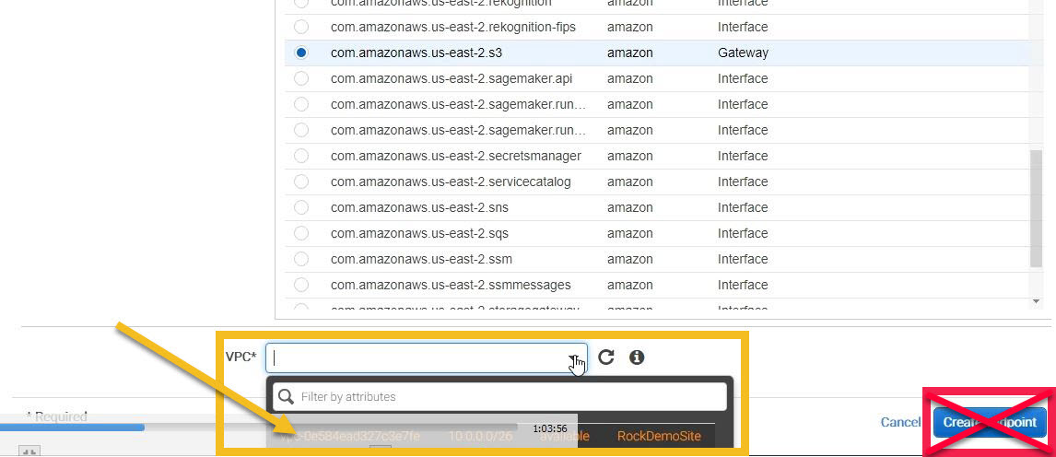Click the com.amazonaws.us-east-2.ssm name
Screen dimensions: 1056x457
coord(421,259)
